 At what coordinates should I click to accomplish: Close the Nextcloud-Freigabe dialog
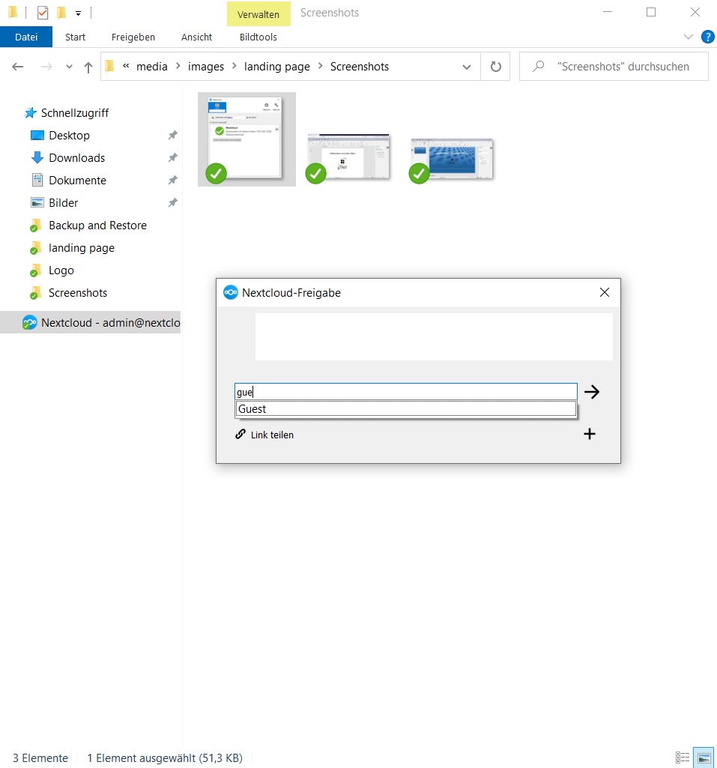(x=605, y=292)
